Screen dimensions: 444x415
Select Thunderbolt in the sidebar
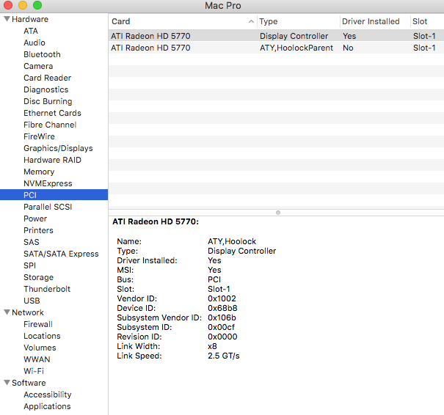47,289
